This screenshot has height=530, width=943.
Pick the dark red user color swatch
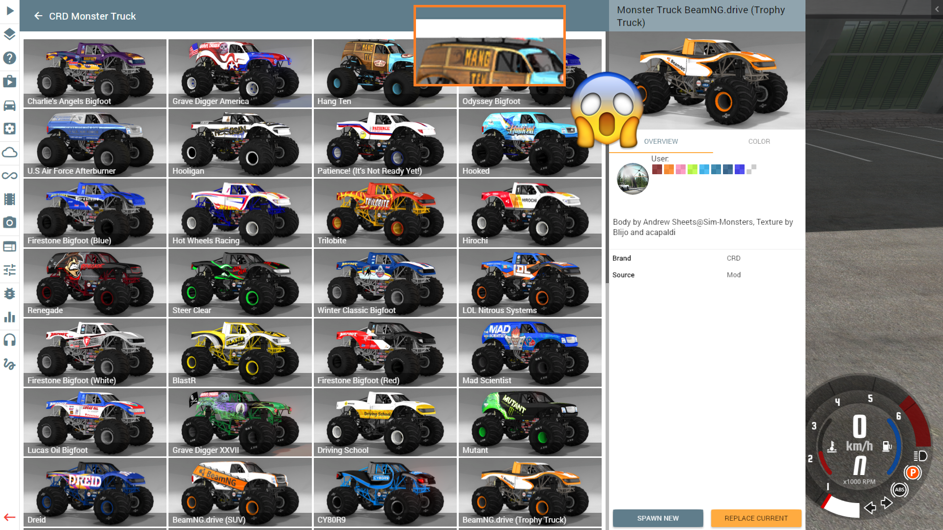point(657,169)
